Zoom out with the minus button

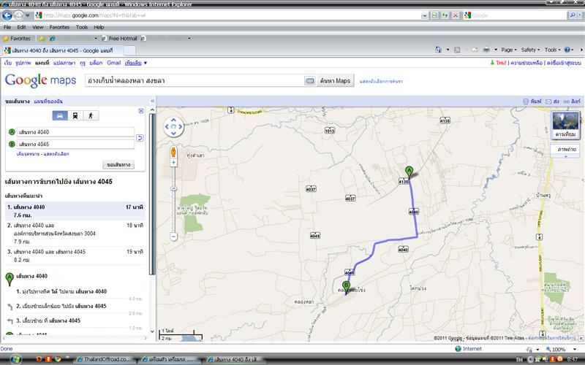pyautogui.click(x=173, y=236)
